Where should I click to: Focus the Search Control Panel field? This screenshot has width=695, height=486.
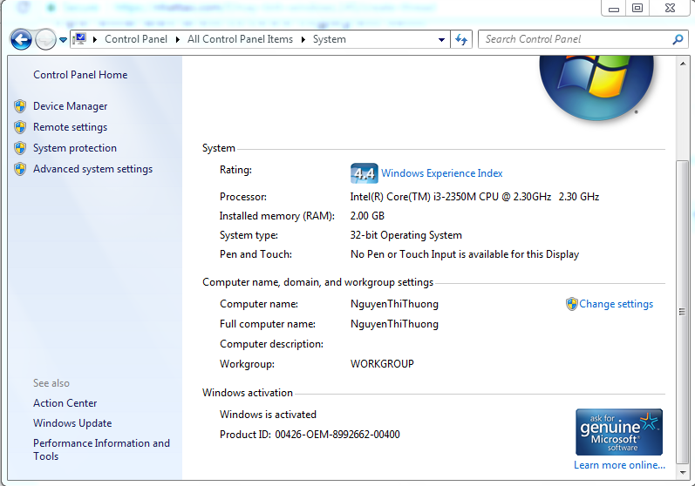(x=576, y=39)
